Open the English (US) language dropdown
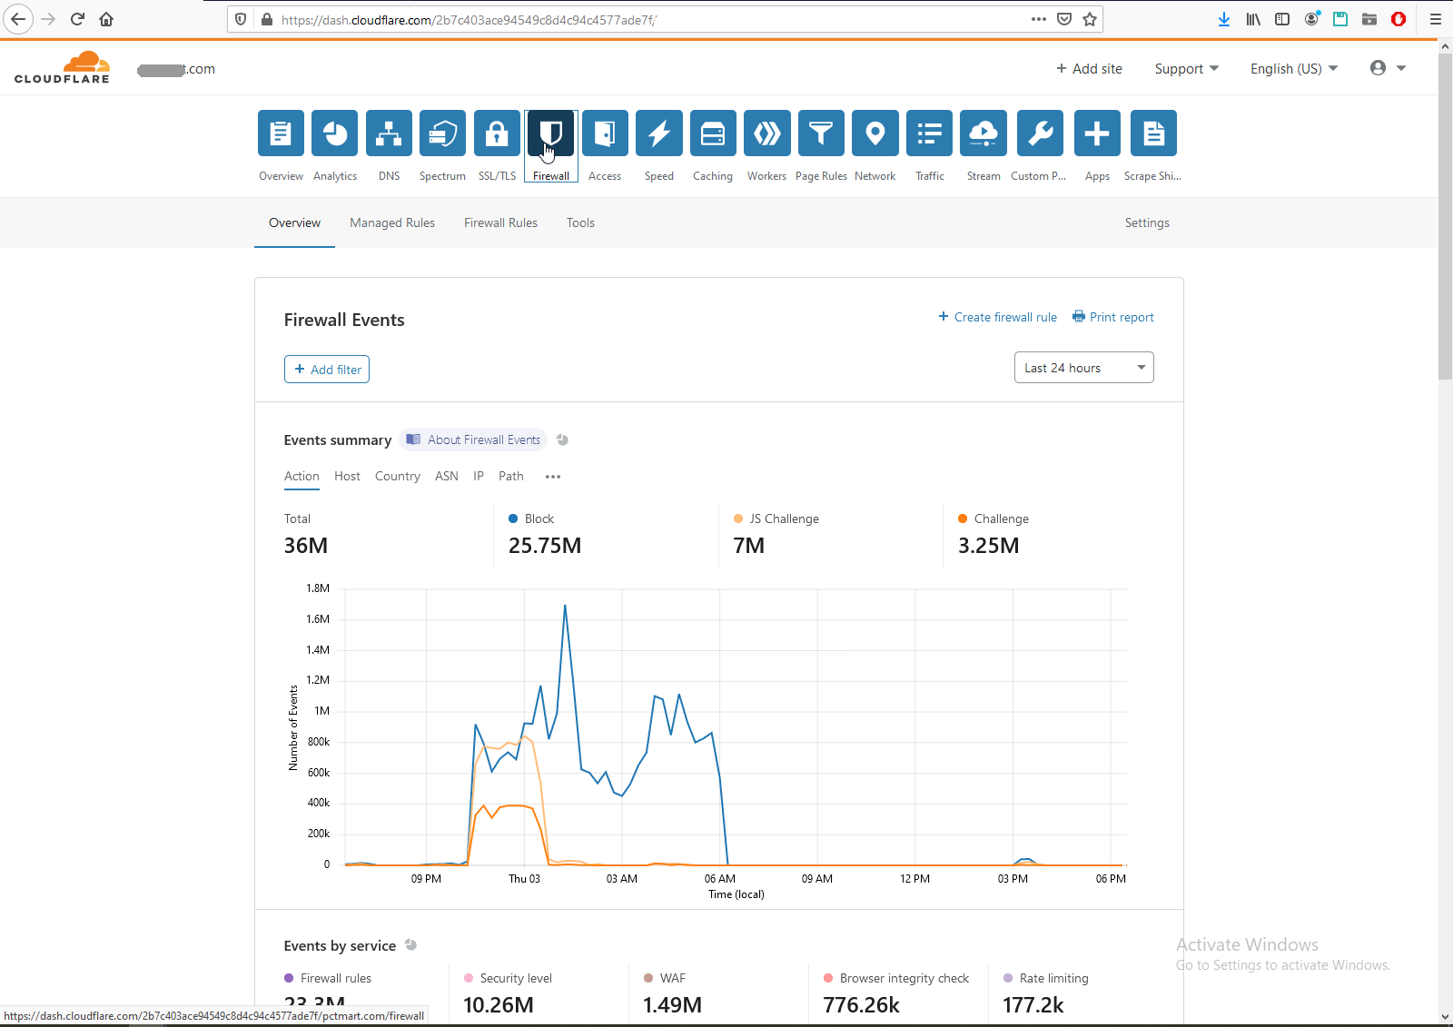This screenshot has width=1453, height=1027. coord(1294,69)
